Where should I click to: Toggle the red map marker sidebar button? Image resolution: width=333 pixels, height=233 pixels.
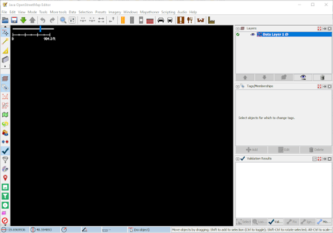click(5, 178)
